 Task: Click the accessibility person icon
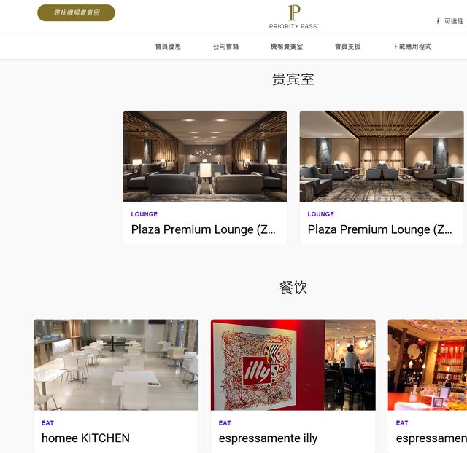point(438,21)
